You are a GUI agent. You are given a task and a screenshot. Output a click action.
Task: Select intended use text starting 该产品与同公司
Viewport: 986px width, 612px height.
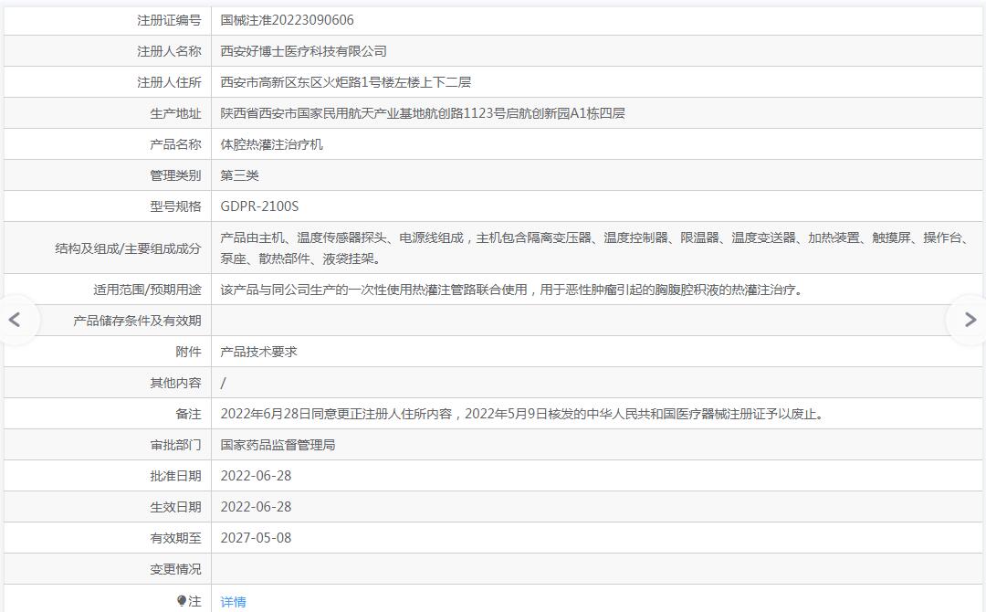click(512, 290)
